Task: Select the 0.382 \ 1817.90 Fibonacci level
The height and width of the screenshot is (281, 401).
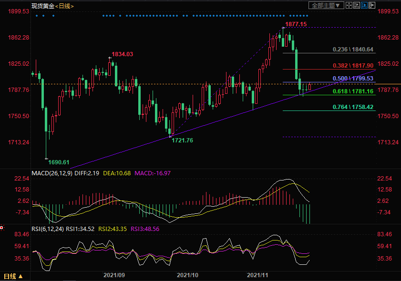Action: 353,66
